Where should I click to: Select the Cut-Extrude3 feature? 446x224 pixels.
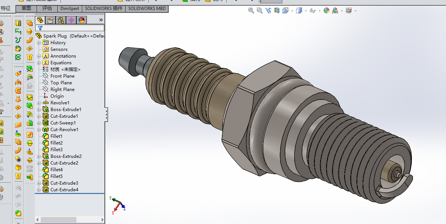[64, 183]
